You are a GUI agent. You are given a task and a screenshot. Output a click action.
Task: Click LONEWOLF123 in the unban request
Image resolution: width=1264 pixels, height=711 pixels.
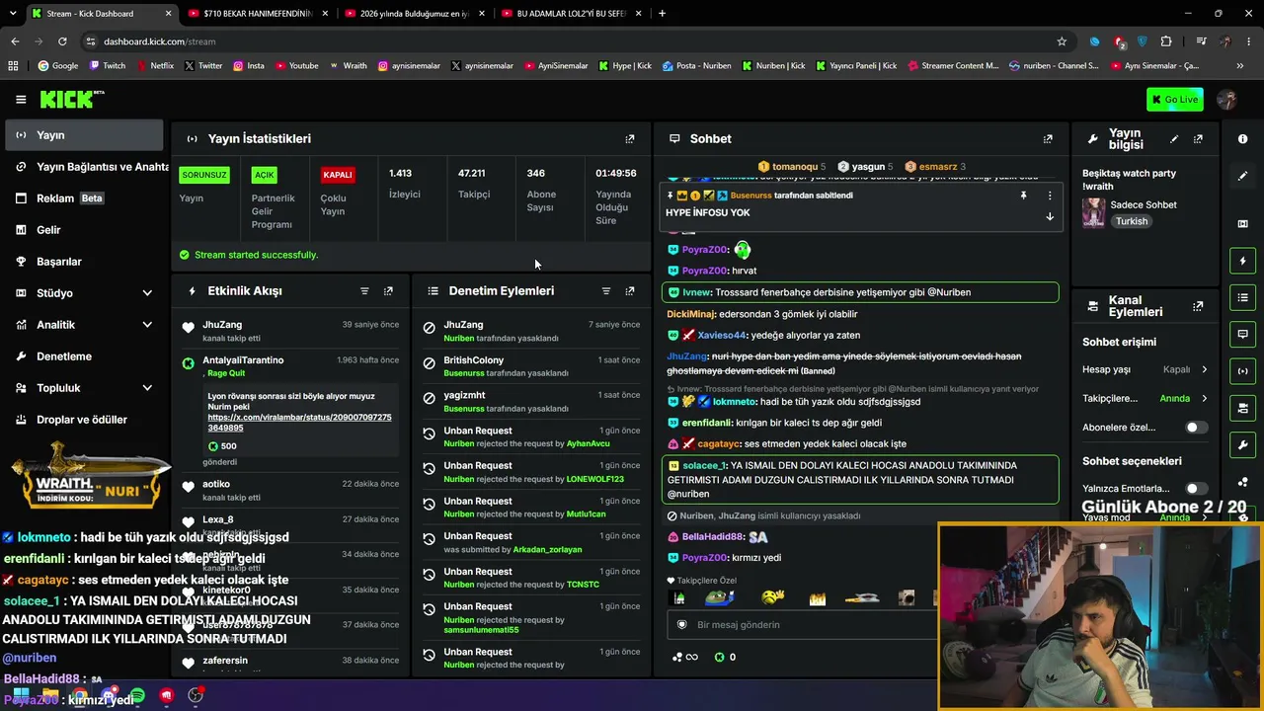[594, 480]
